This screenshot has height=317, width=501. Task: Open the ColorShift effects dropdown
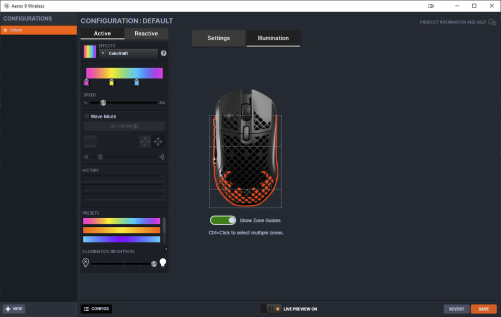point(129,53)
